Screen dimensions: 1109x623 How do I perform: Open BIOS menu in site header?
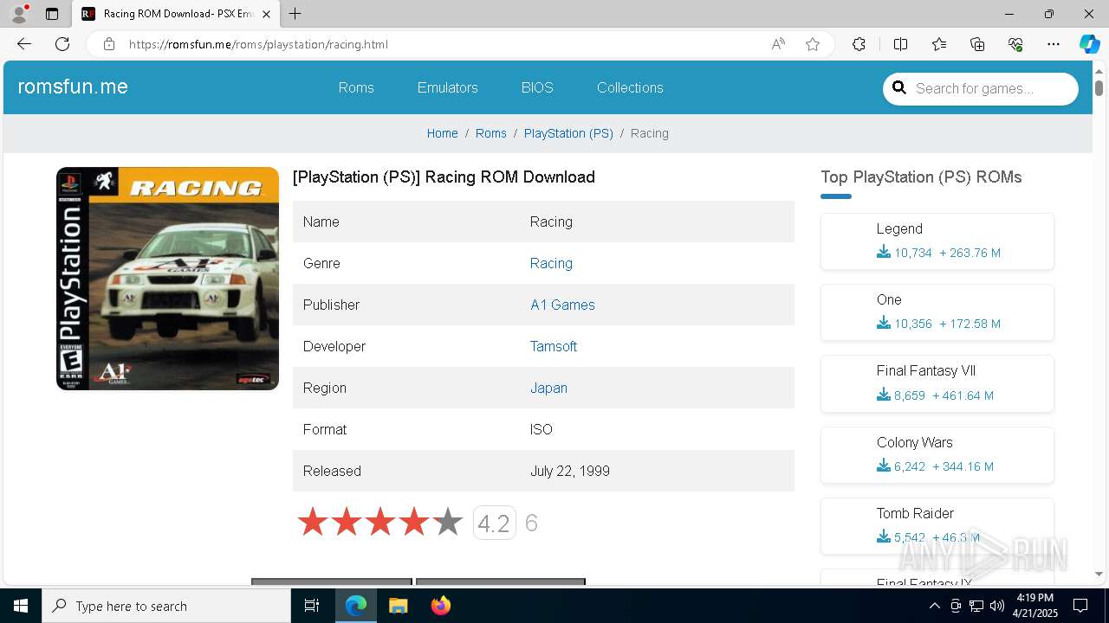(537, 87)
